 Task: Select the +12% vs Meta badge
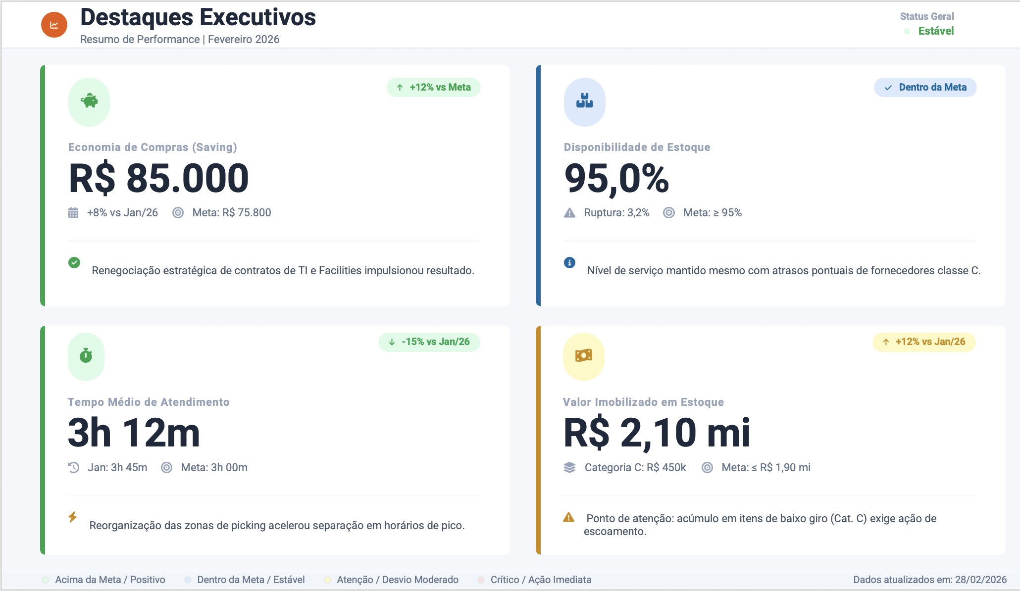coord(434,88)
